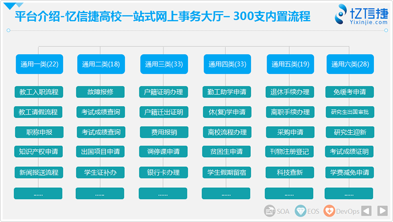The width and height of the screenshot is (393, 222).
Task: Select the 通用三类(33) category box
Action: pyautogui.click(x=164, y=64)
